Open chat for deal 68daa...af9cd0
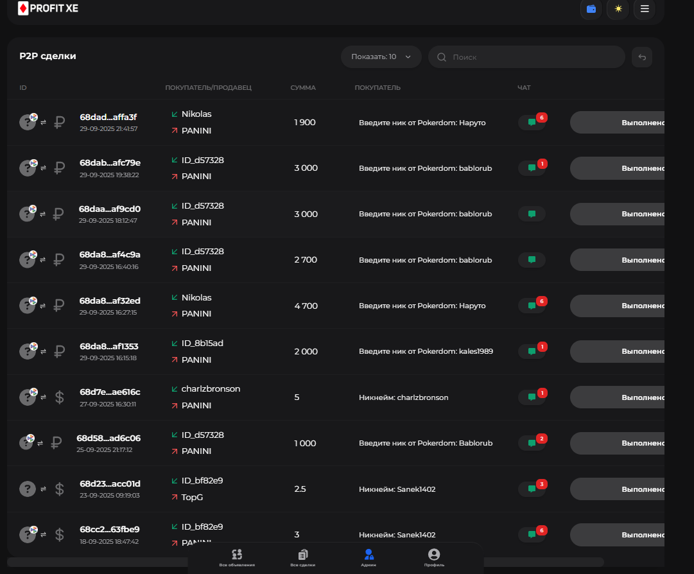Viewport: 694px width, 574px height. tap(532, 214)
